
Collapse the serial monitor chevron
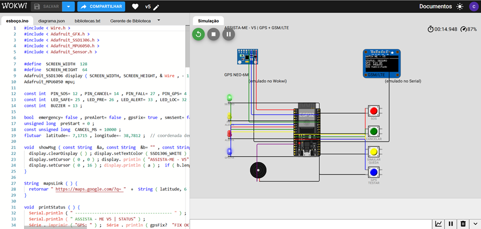475,224
